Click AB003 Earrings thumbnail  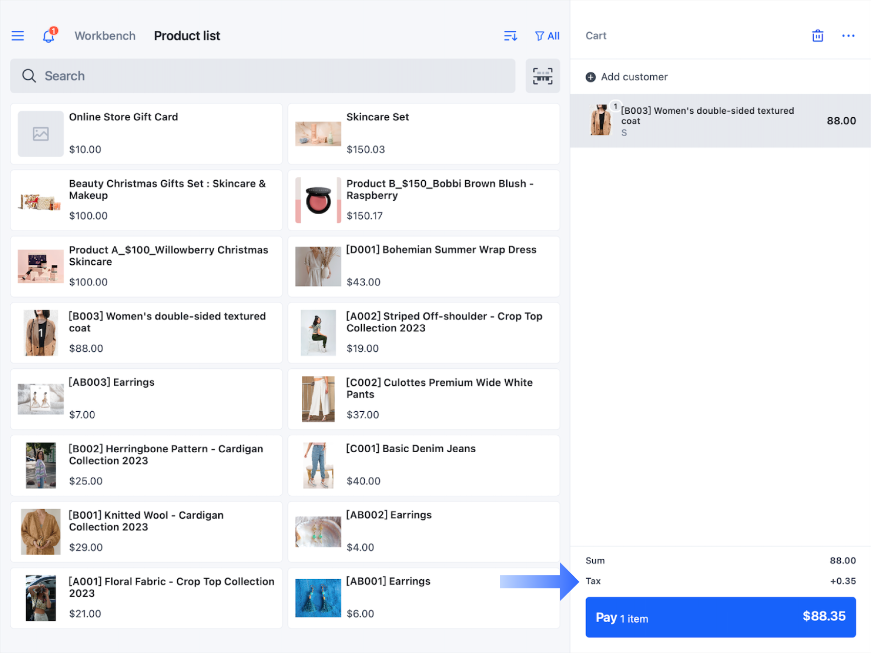(41, 399)
